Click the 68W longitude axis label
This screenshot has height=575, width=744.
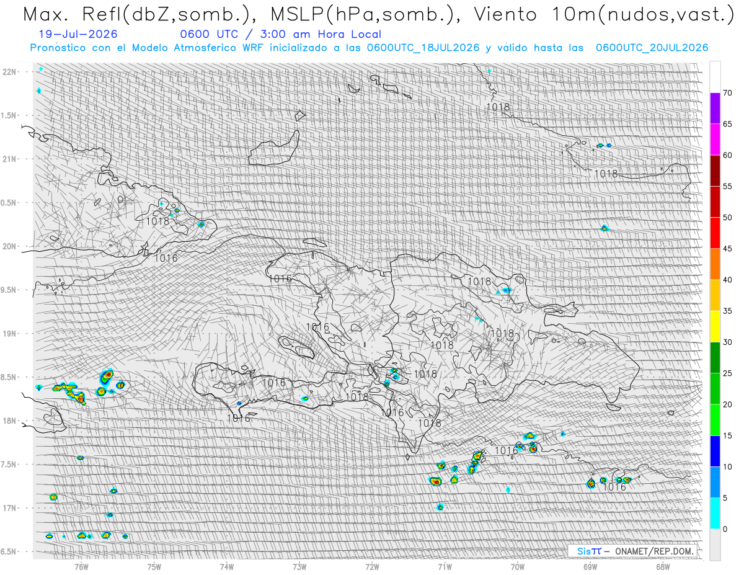pos(663,567)
